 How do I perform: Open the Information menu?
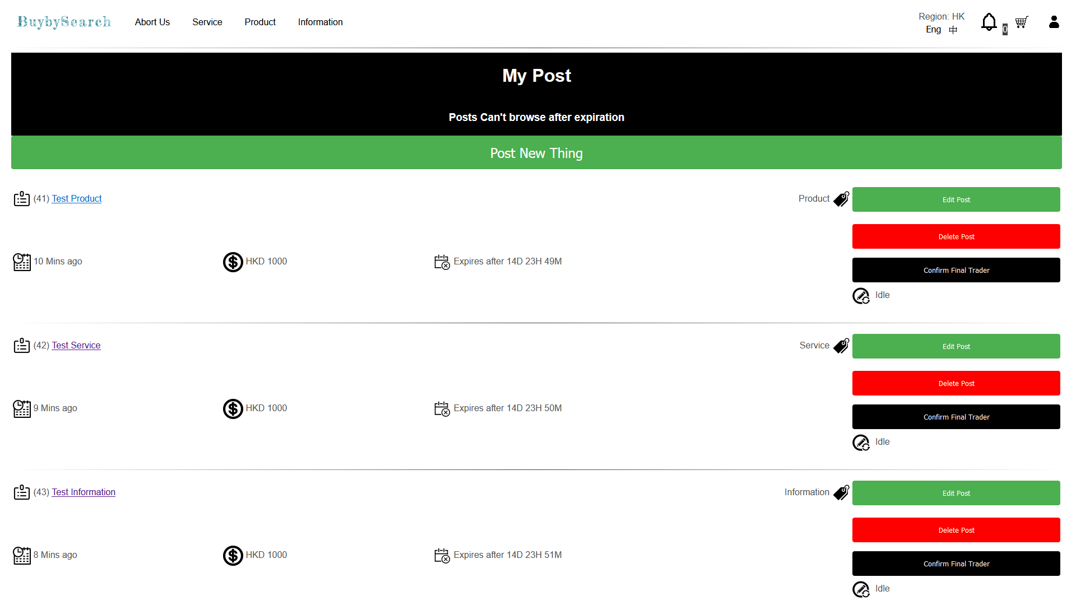320,22
